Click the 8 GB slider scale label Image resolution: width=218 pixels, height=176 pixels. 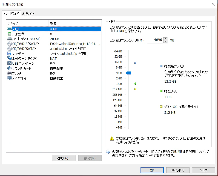pyautogui.click(x=119, y=67)
